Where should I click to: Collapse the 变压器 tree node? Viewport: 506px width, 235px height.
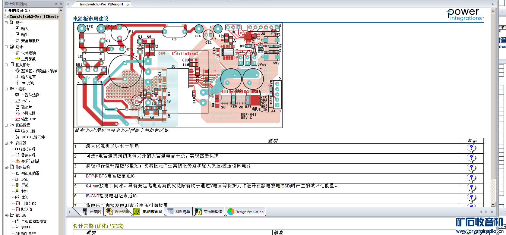click(6, 143)
